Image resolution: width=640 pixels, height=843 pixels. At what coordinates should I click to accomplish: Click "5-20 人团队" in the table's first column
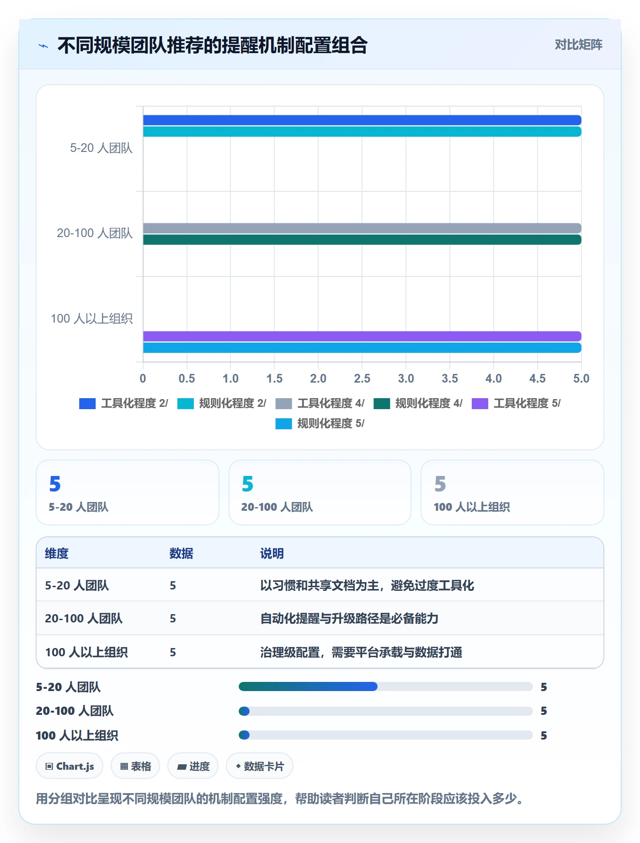click(77, 585)
